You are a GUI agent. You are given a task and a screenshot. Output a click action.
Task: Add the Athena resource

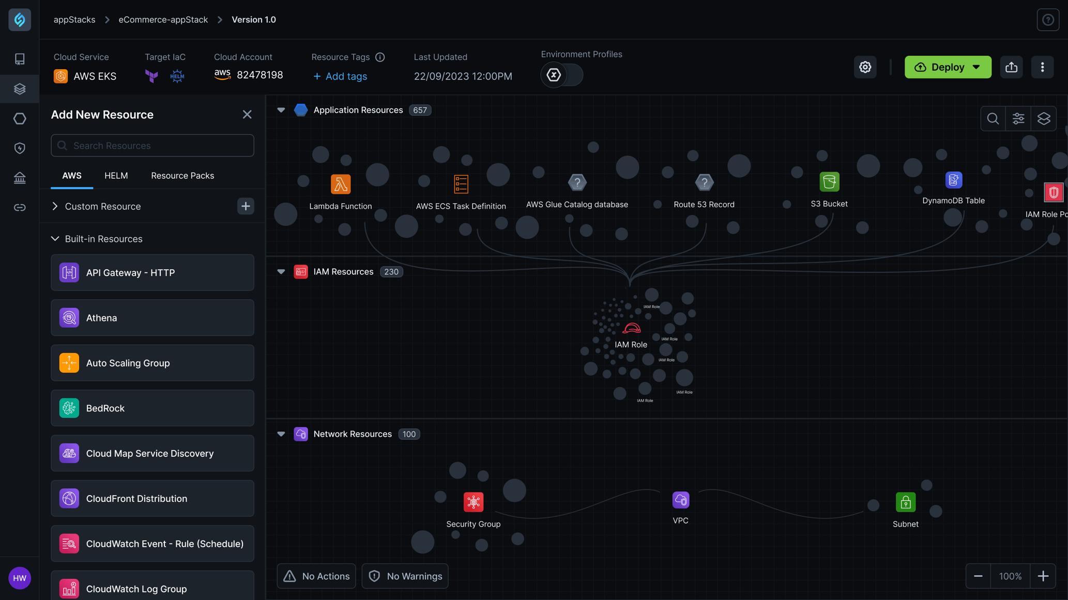click(x=152, y=317)
